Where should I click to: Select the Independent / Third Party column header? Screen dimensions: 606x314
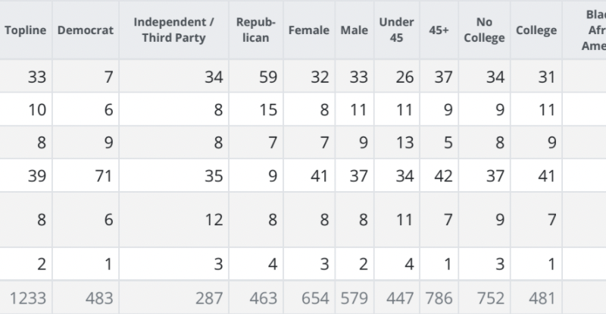[169, 30]
